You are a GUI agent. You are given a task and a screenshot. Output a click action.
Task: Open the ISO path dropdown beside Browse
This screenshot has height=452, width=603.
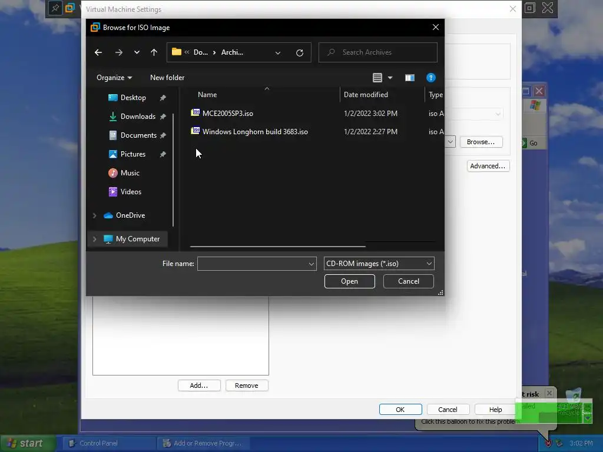[x=450, y=142]
